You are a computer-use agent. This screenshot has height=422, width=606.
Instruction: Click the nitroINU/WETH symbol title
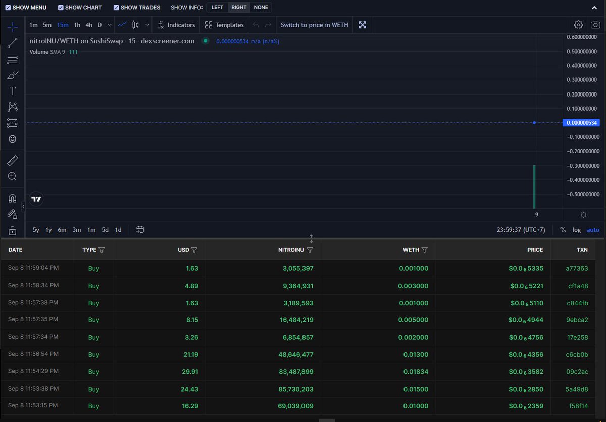click(x=76, y=41)
